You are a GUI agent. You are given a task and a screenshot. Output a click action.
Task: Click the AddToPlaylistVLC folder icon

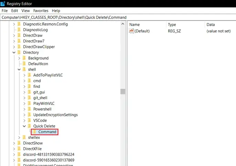click(30, 75)
